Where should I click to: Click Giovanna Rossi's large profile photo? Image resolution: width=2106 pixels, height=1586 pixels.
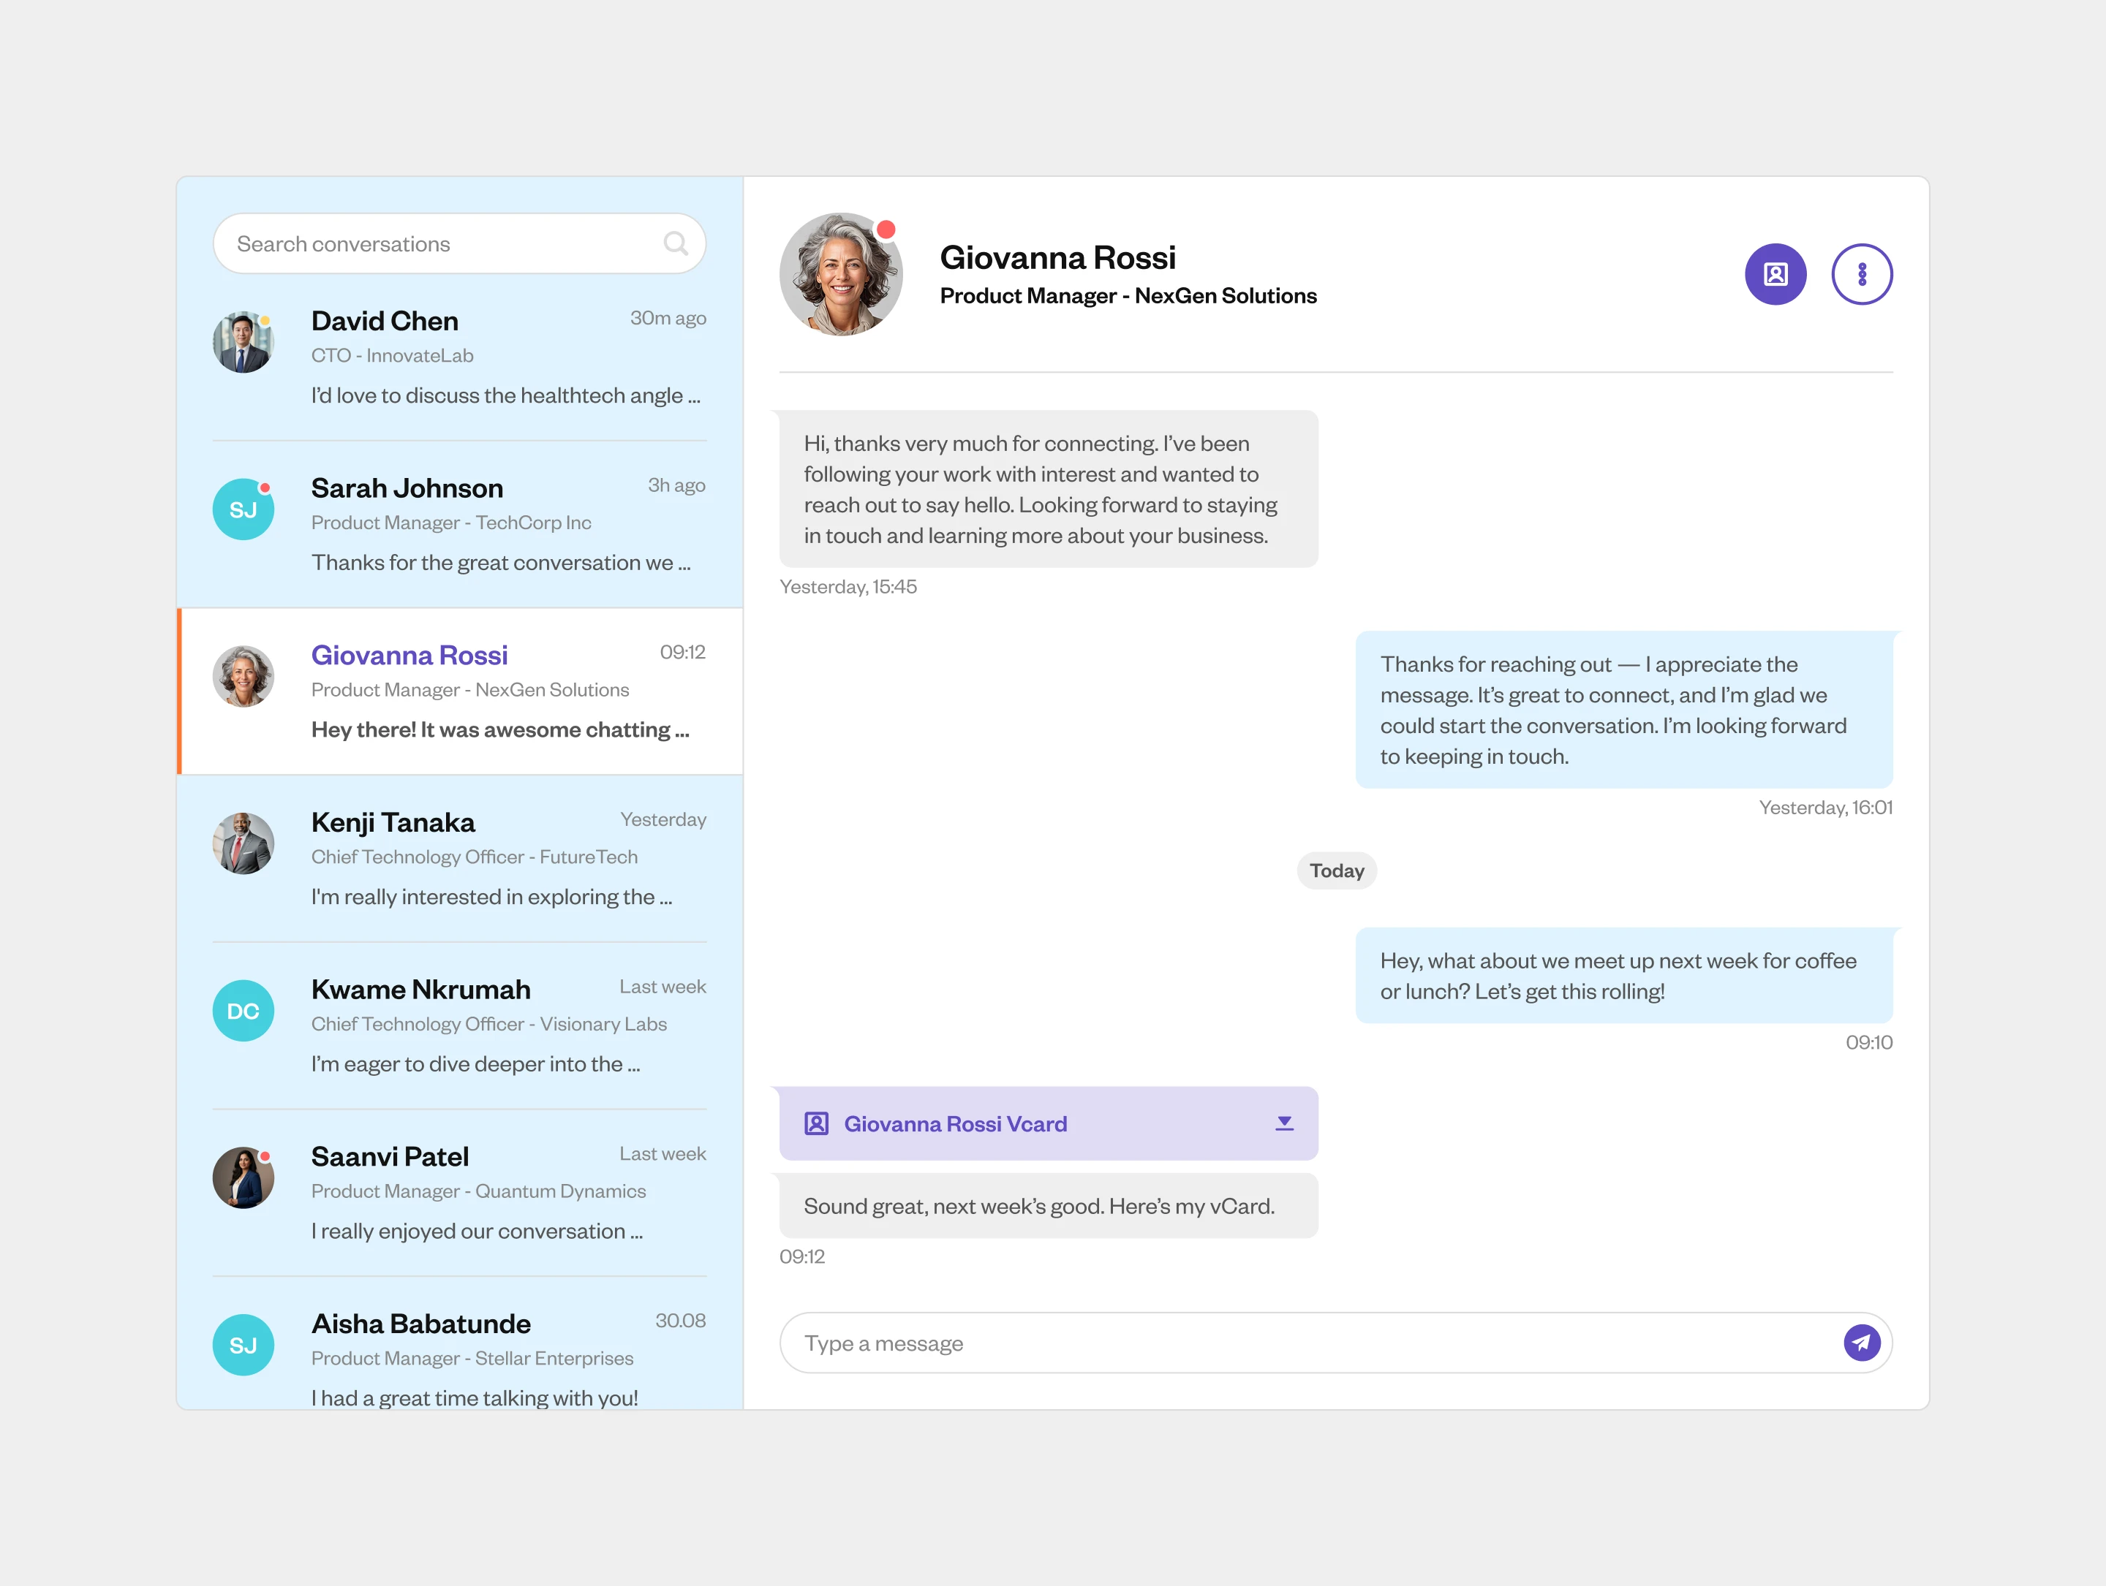coord(839,274)
